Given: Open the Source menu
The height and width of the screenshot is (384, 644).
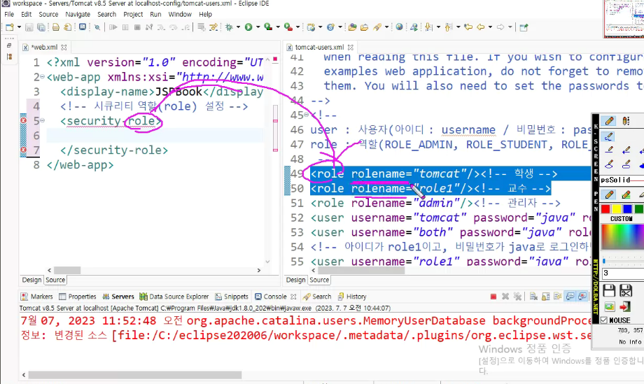Looking at the screenshot, I should coord(48,15).
